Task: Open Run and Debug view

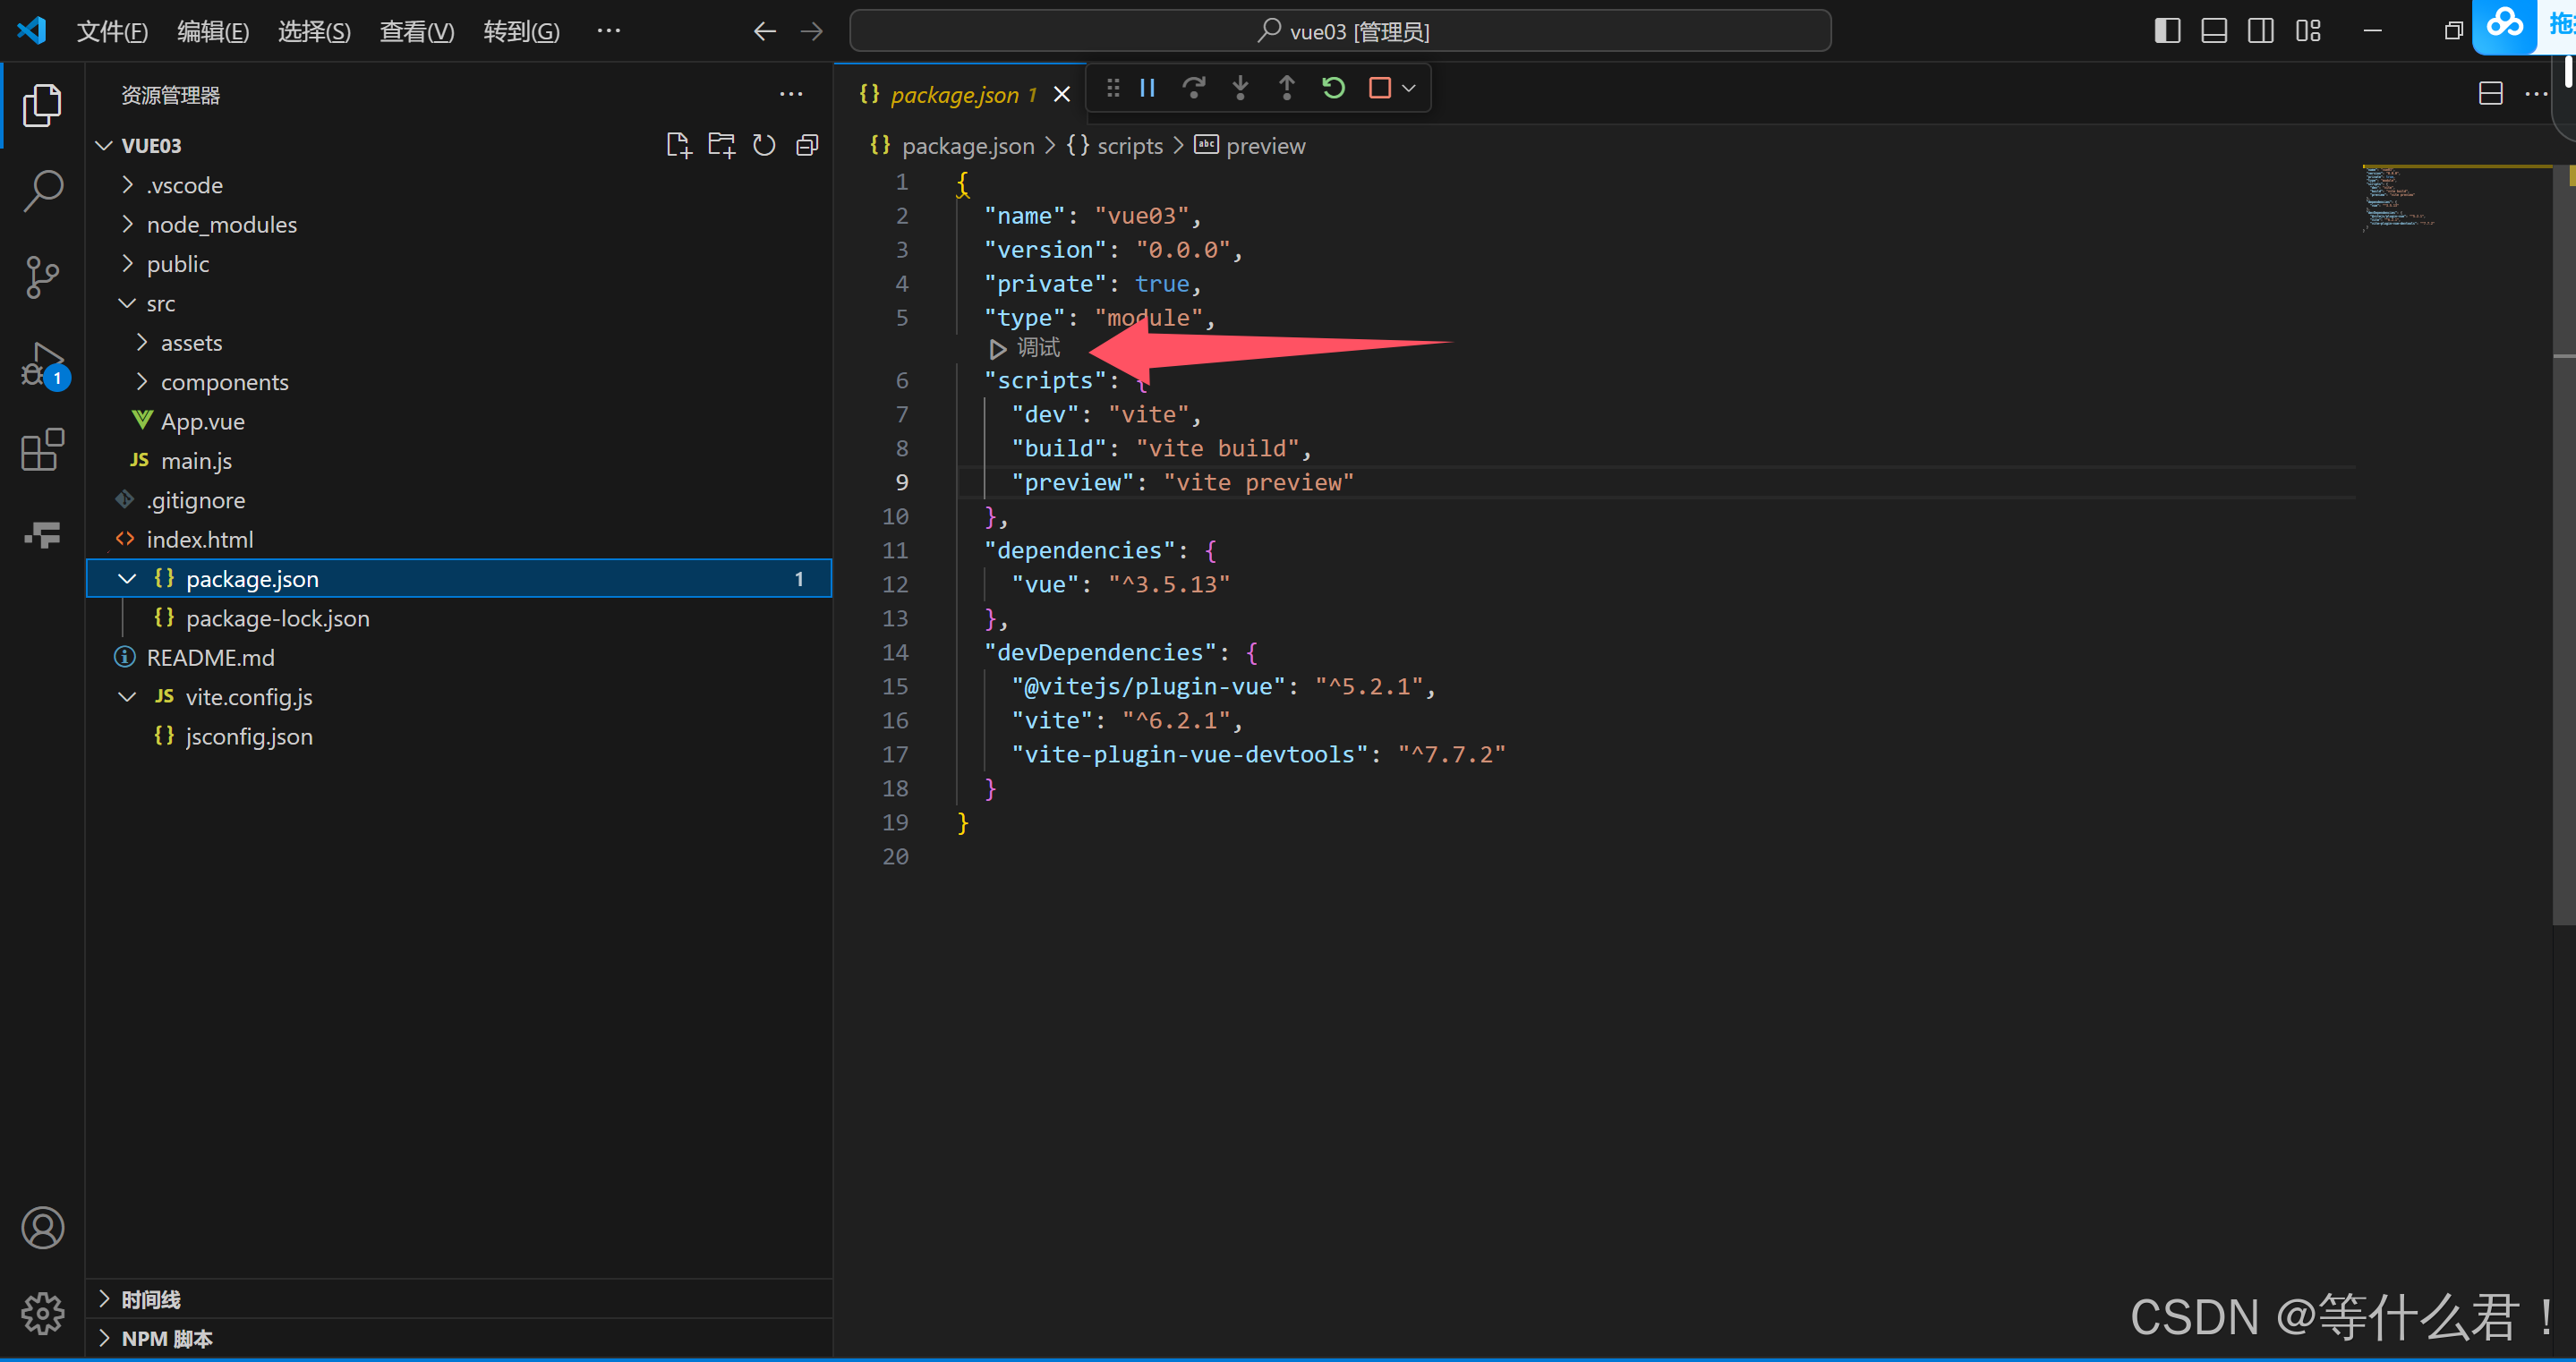Action: click(x=42, y=364)
